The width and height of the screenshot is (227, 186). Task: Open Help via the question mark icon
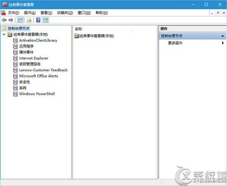[38, 20]
